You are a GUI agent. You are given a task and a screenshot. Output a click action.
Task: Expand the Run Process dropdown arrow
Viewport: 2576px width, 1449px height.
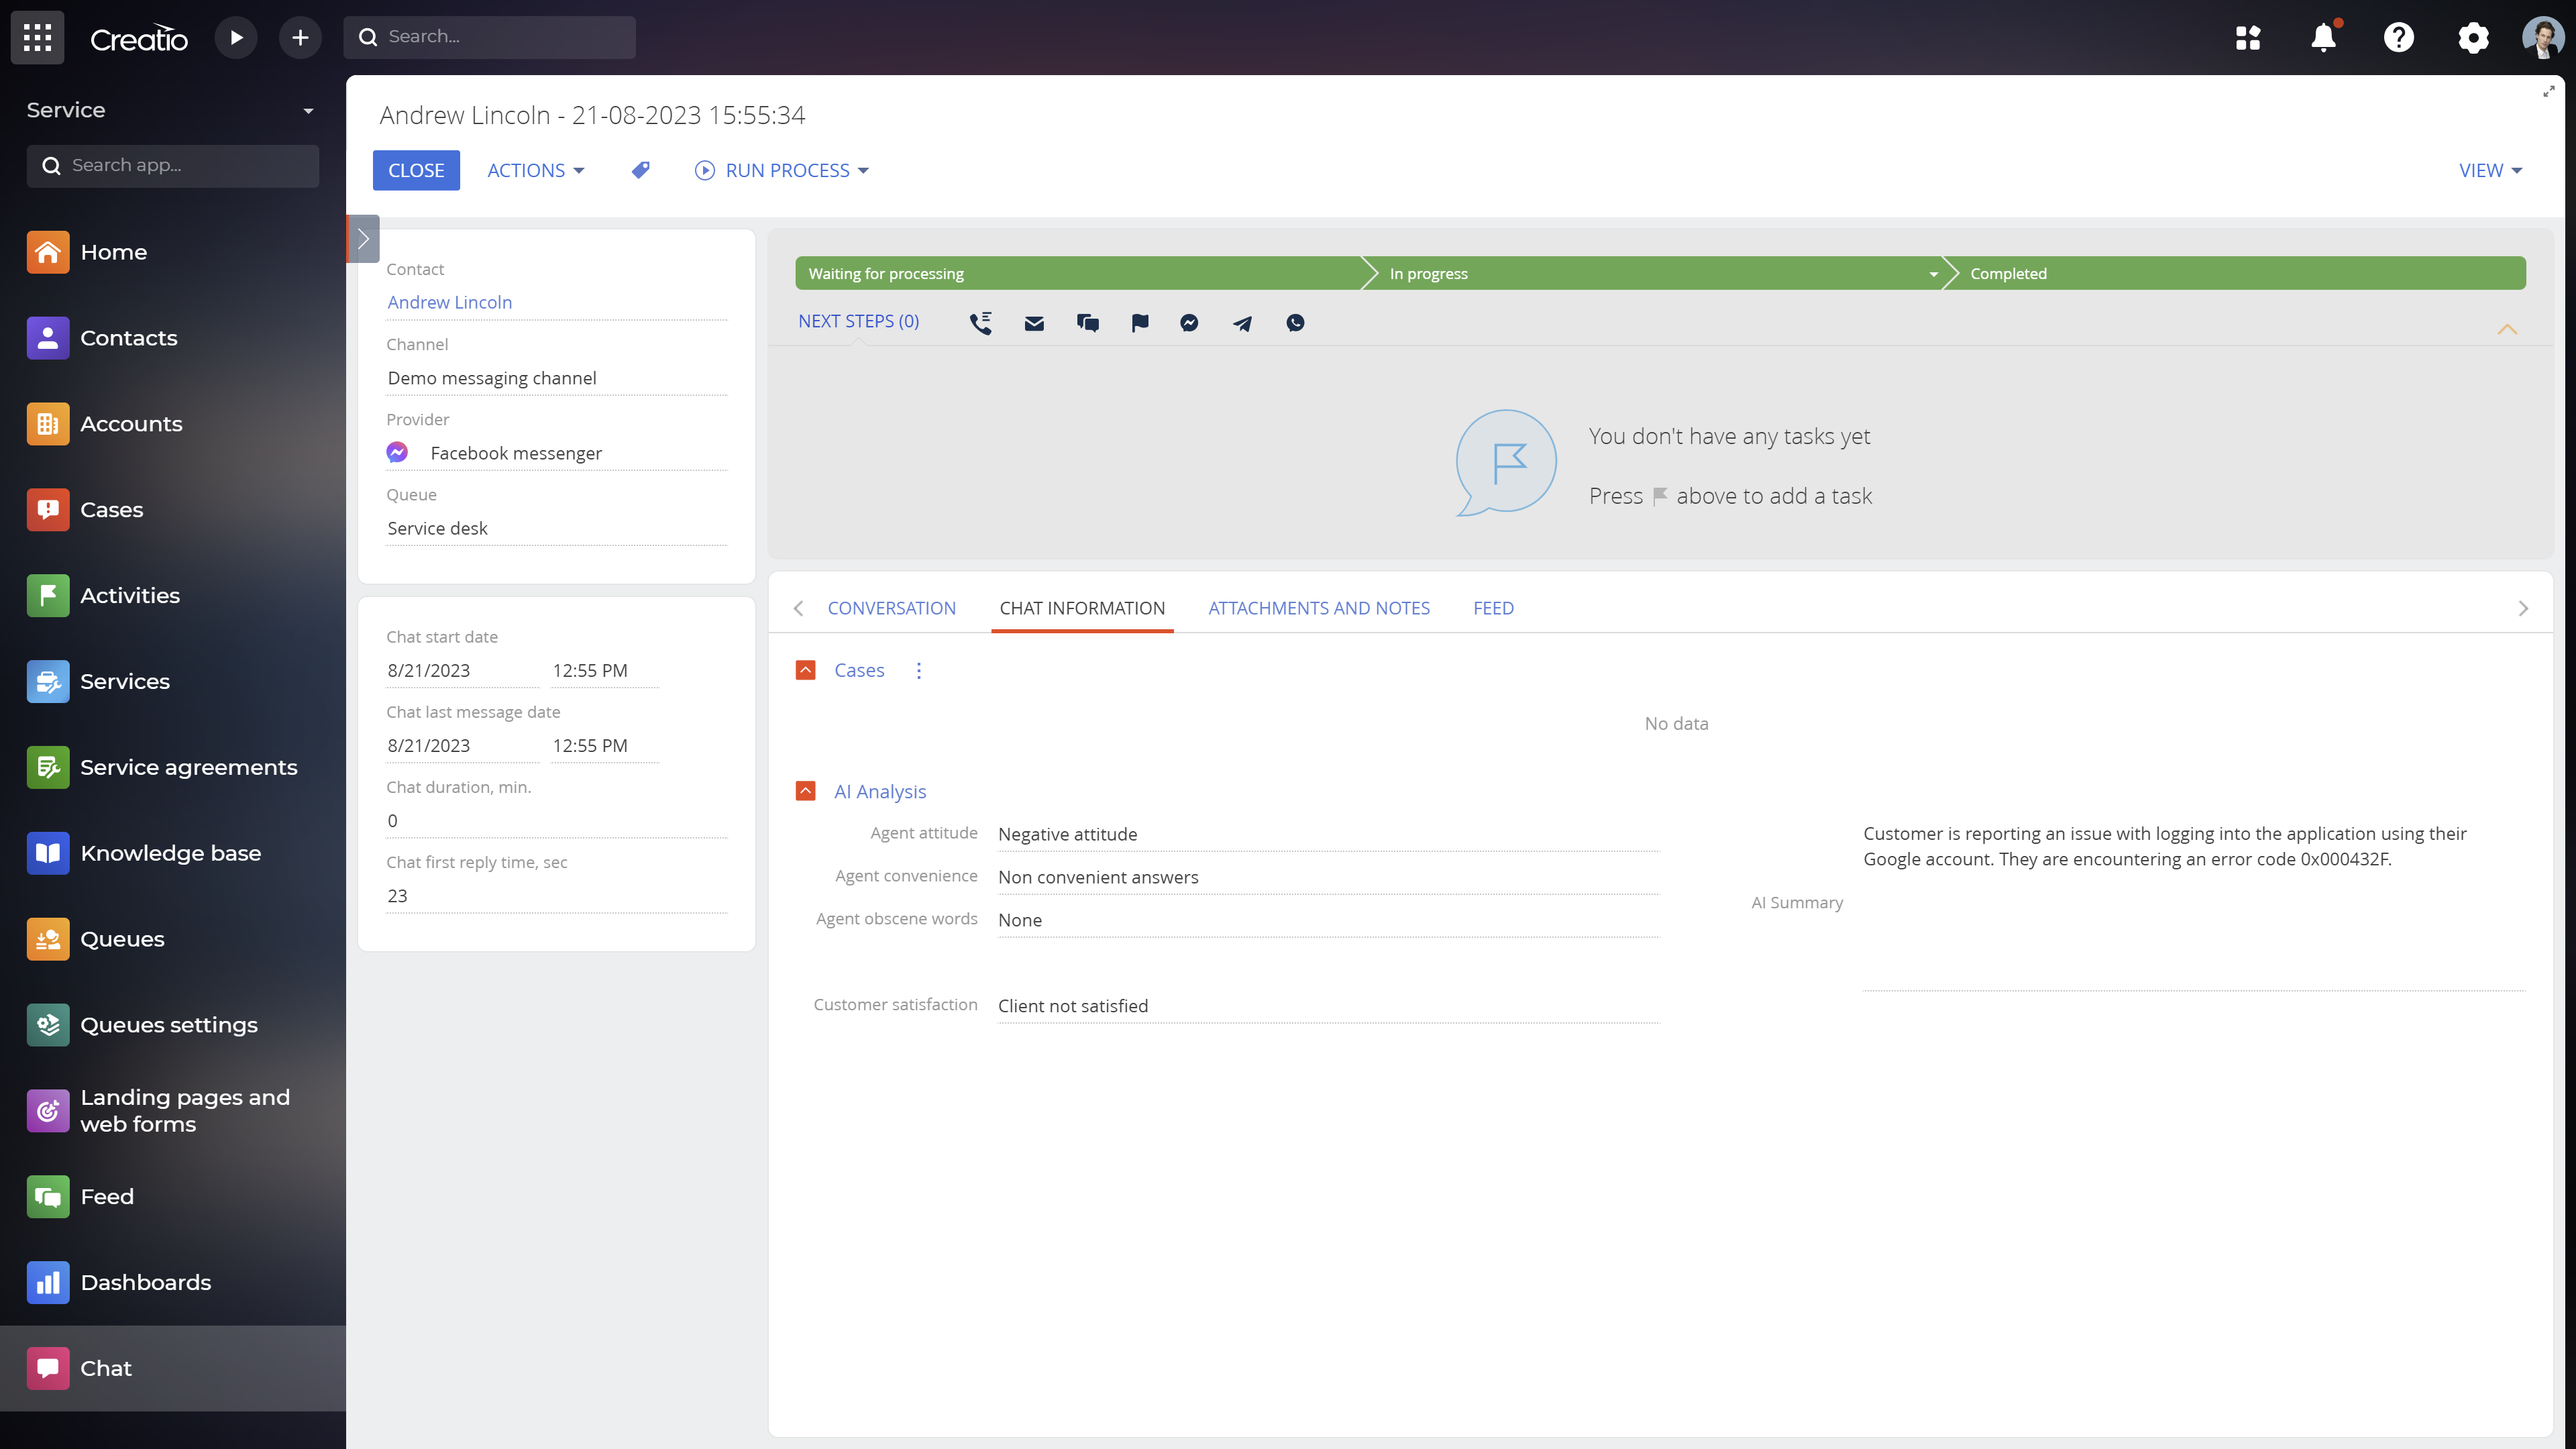pyautogui.click(x=864, y=170)
